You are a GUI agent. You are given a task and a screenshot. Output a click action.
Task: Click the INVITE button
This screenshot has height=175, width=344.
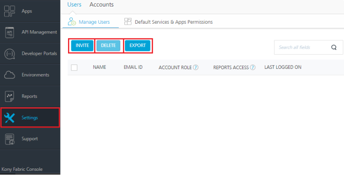click(x=82, y=45)
